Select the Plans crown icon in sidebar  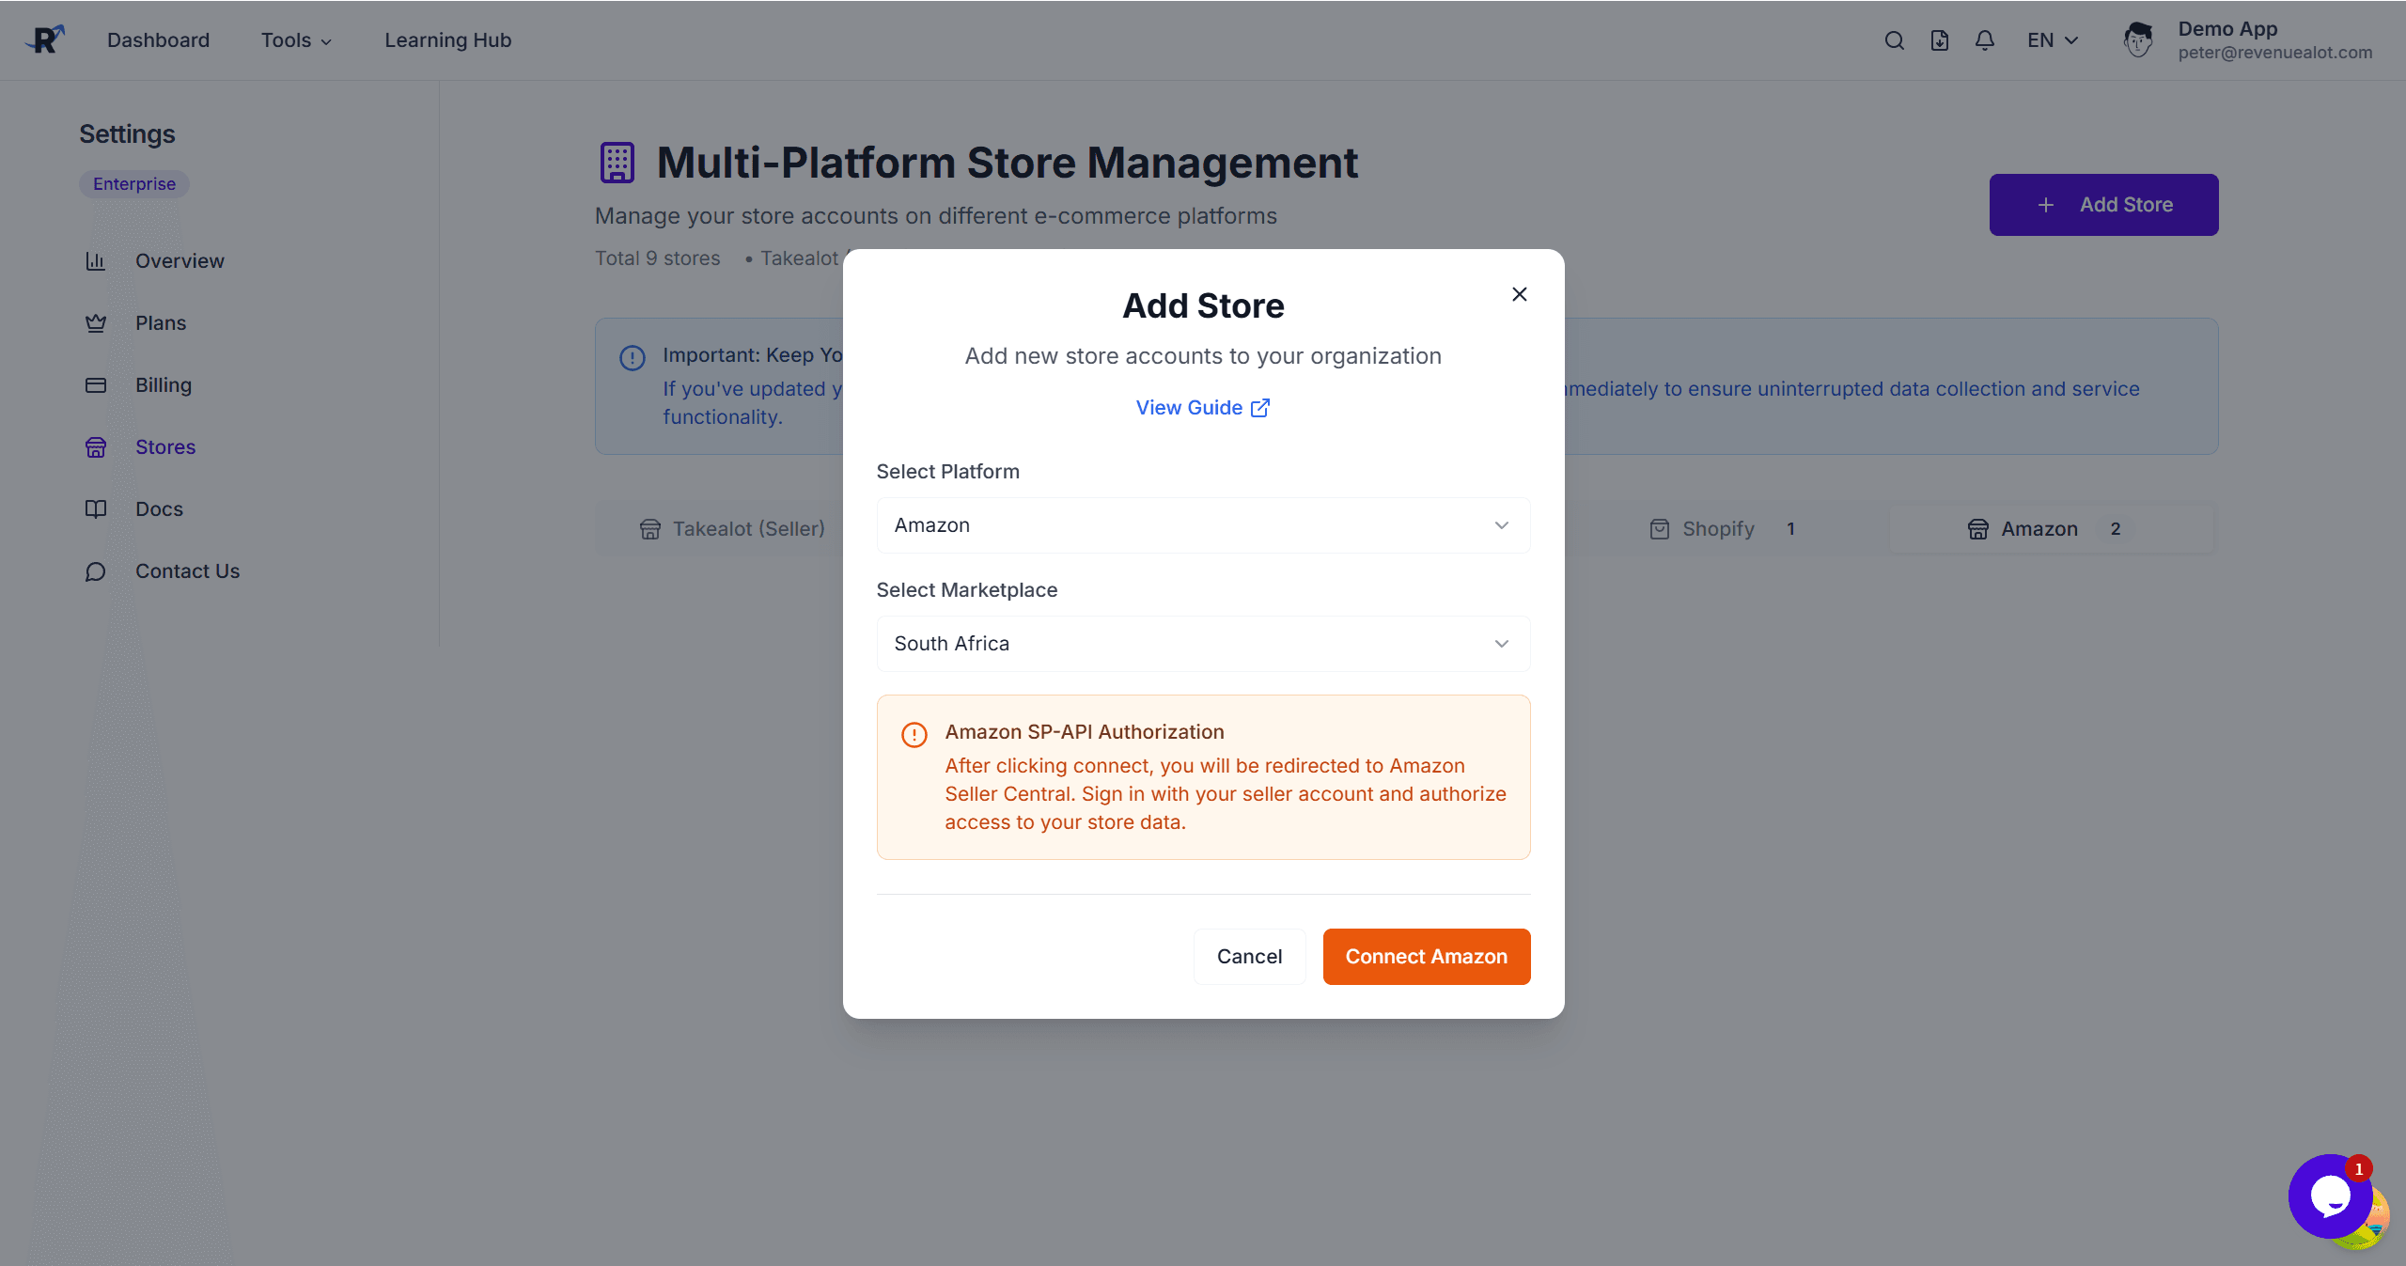tap(97, 322)
